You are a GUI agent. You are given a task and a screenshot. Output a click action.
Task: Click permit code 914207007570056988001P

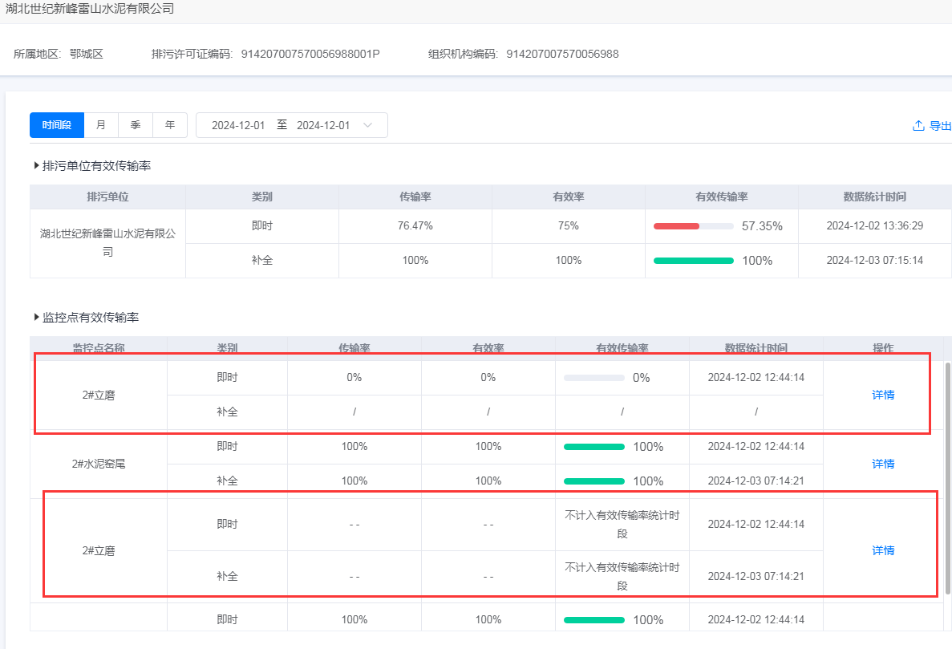pyautogui.click(x=310, y=54)
